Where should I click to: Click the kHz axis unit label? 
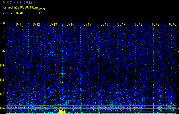click(x=3, y=23)
